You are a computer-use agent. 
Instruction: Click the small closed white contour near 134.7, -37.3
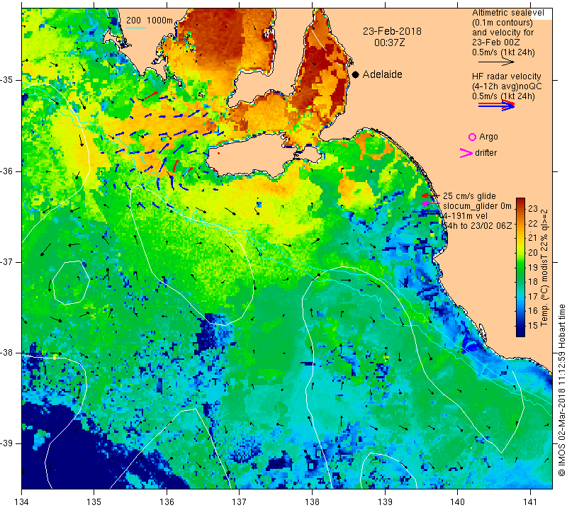coord(72,283)
